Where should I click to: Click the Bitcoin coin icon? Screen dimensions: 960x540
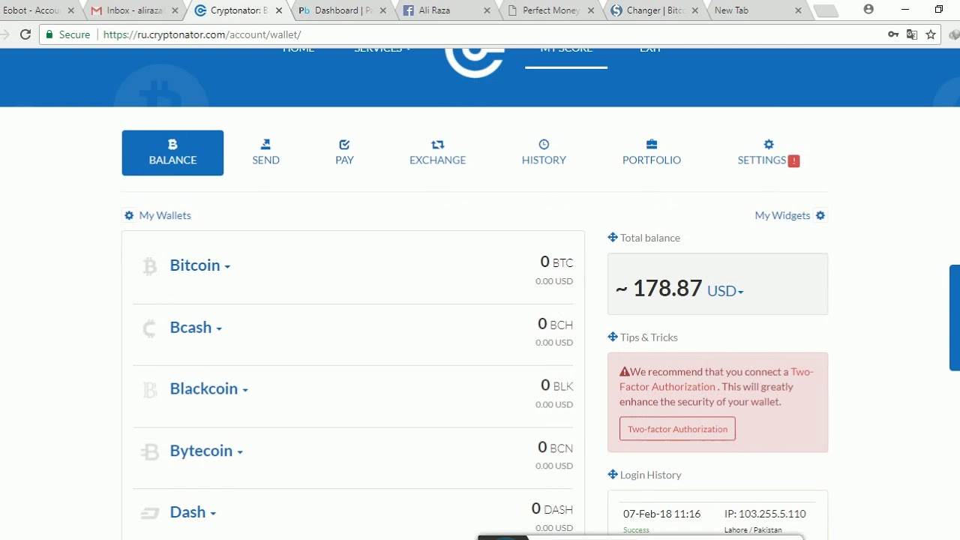[x=150, y=266]
